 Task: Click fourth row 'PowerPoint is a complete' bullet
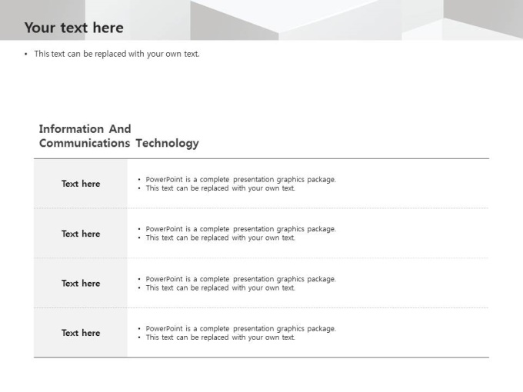(241, 329)
